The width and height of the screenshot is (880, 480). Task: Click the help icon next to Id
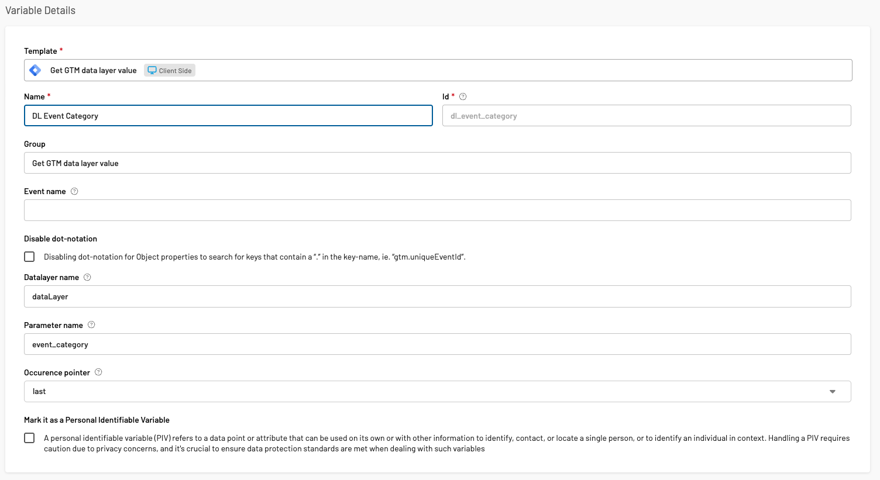pyautogui.click(x=463, y=96)
